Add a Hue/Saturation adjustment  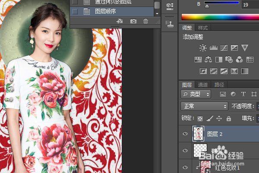point(198,59)
